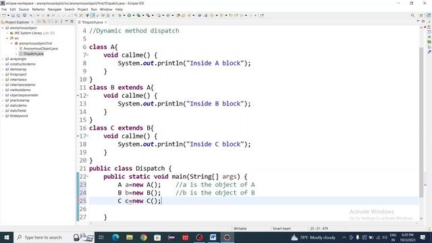432x243 pixels.
Task: Click Collapse All in Project Explorer
Action: 39,22
